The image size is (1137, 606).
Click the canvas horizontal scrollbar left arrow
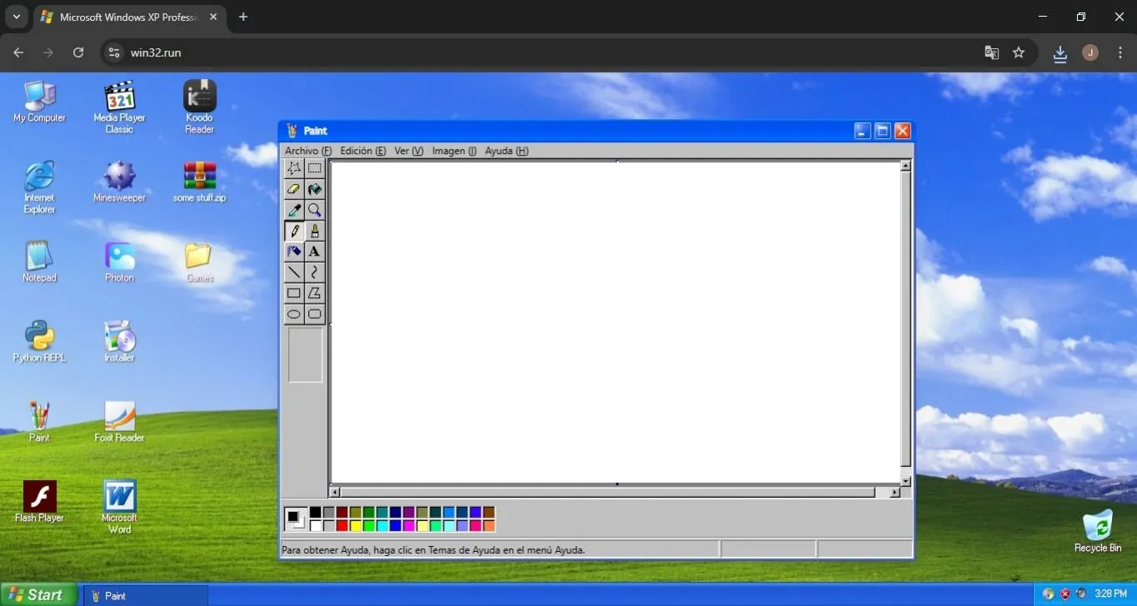[x=335, y=493]
